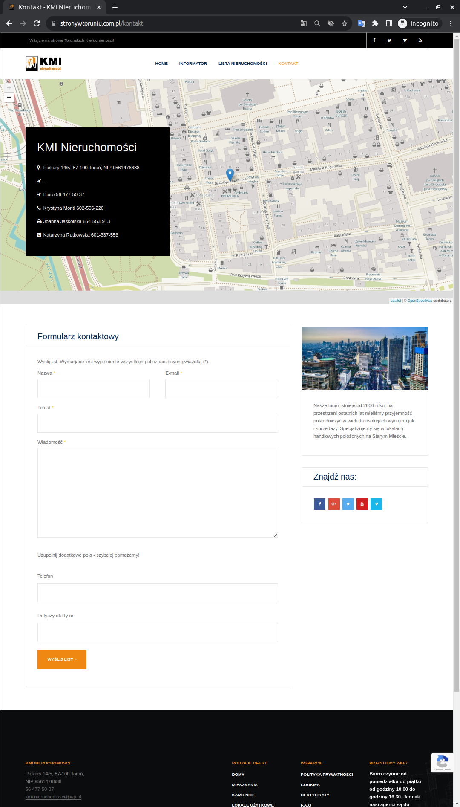Open the RSS feed icon in header
This screenshot has height=807, width=460.
click(420, 40)
